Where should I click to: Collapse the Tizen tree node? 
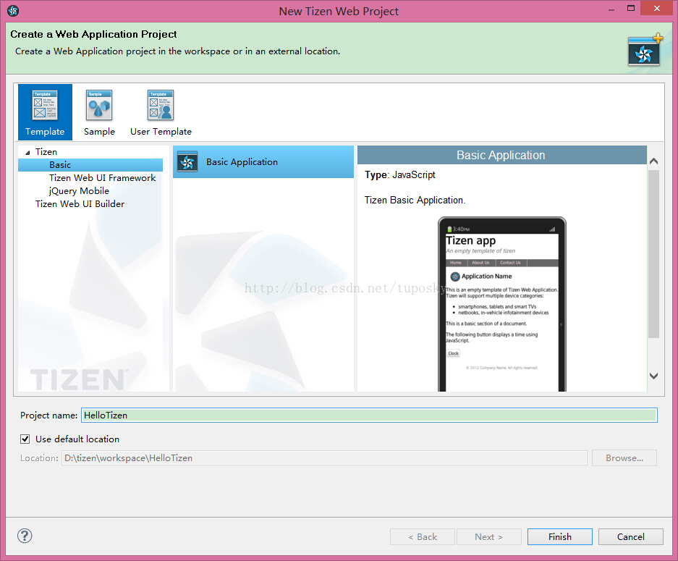pyautogui.click(x=27, y=153)
